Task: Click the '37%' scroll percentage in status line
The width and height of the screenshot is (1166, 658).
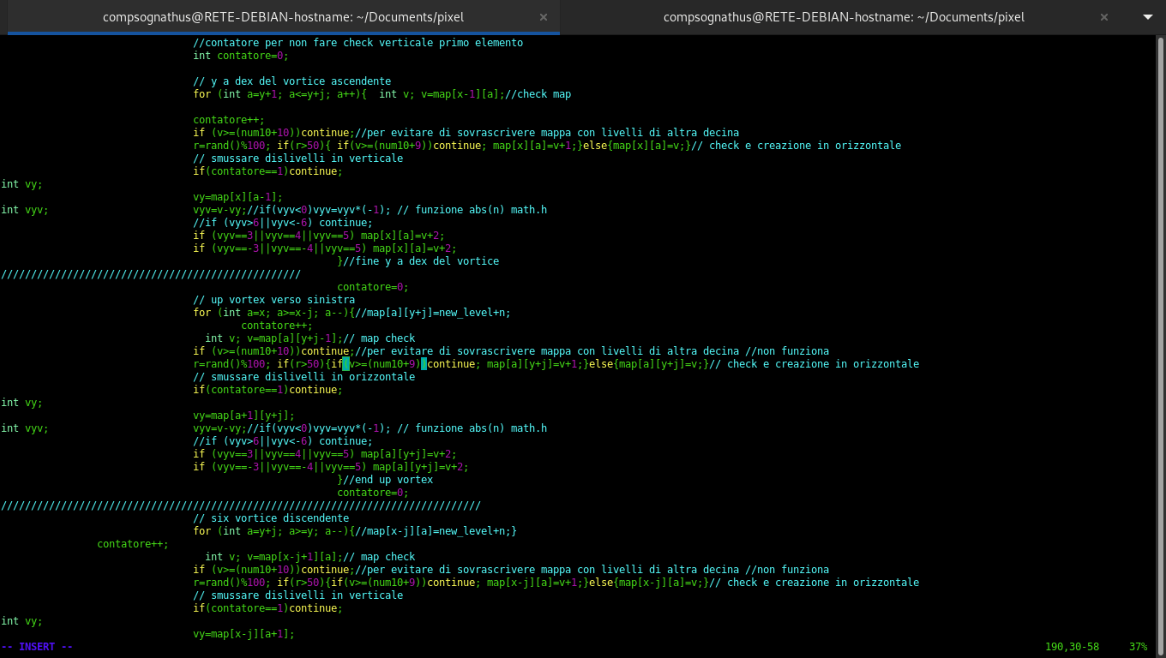Action: tap(1138, 647)
